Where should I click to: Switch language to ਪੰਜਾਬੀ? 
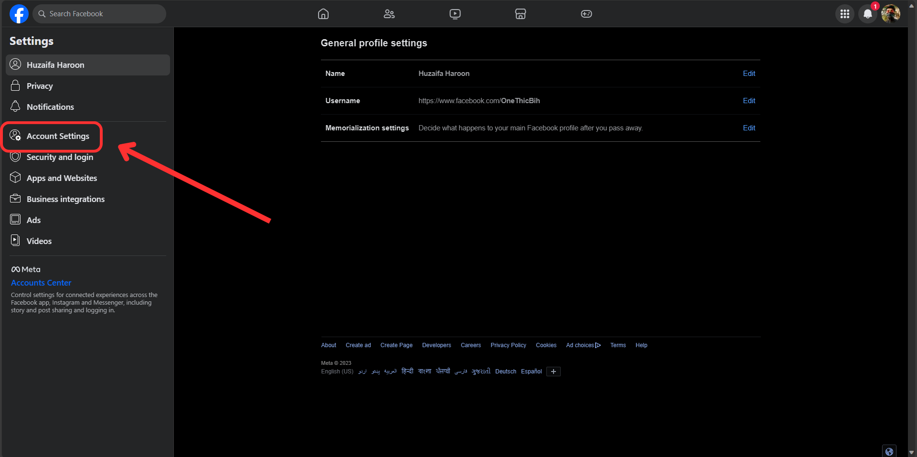[443, 372]
